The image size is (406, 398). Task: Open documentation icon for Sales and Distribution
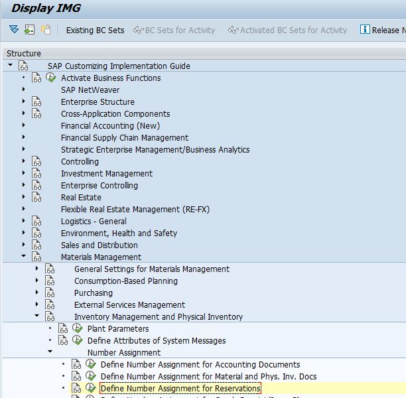point(36,245)
